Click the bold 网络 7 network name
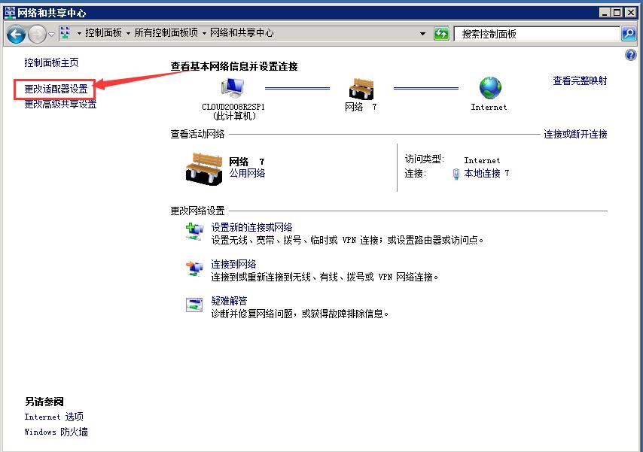 246,162
